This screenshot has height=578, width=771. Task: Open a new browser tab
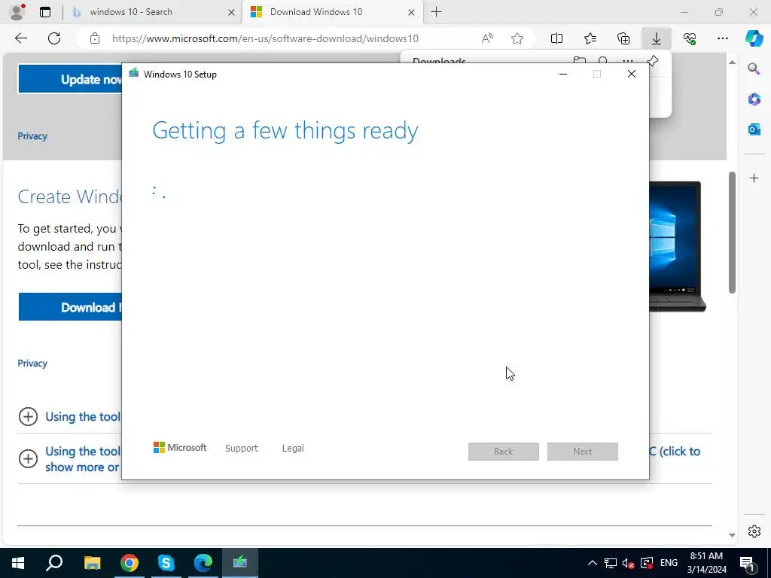pos(436,12)
